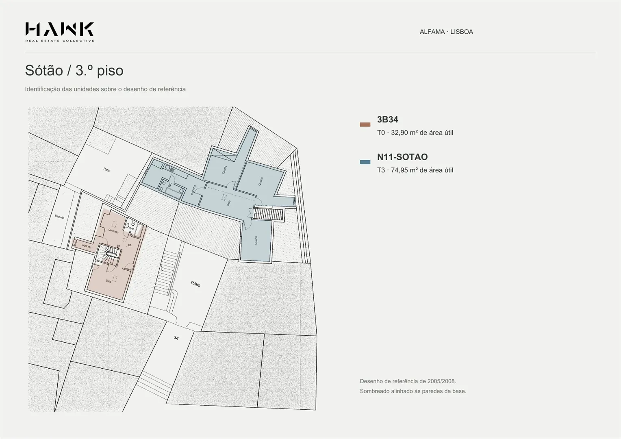Click the straight staircase symbol in the blue unit

click(269, 214)
